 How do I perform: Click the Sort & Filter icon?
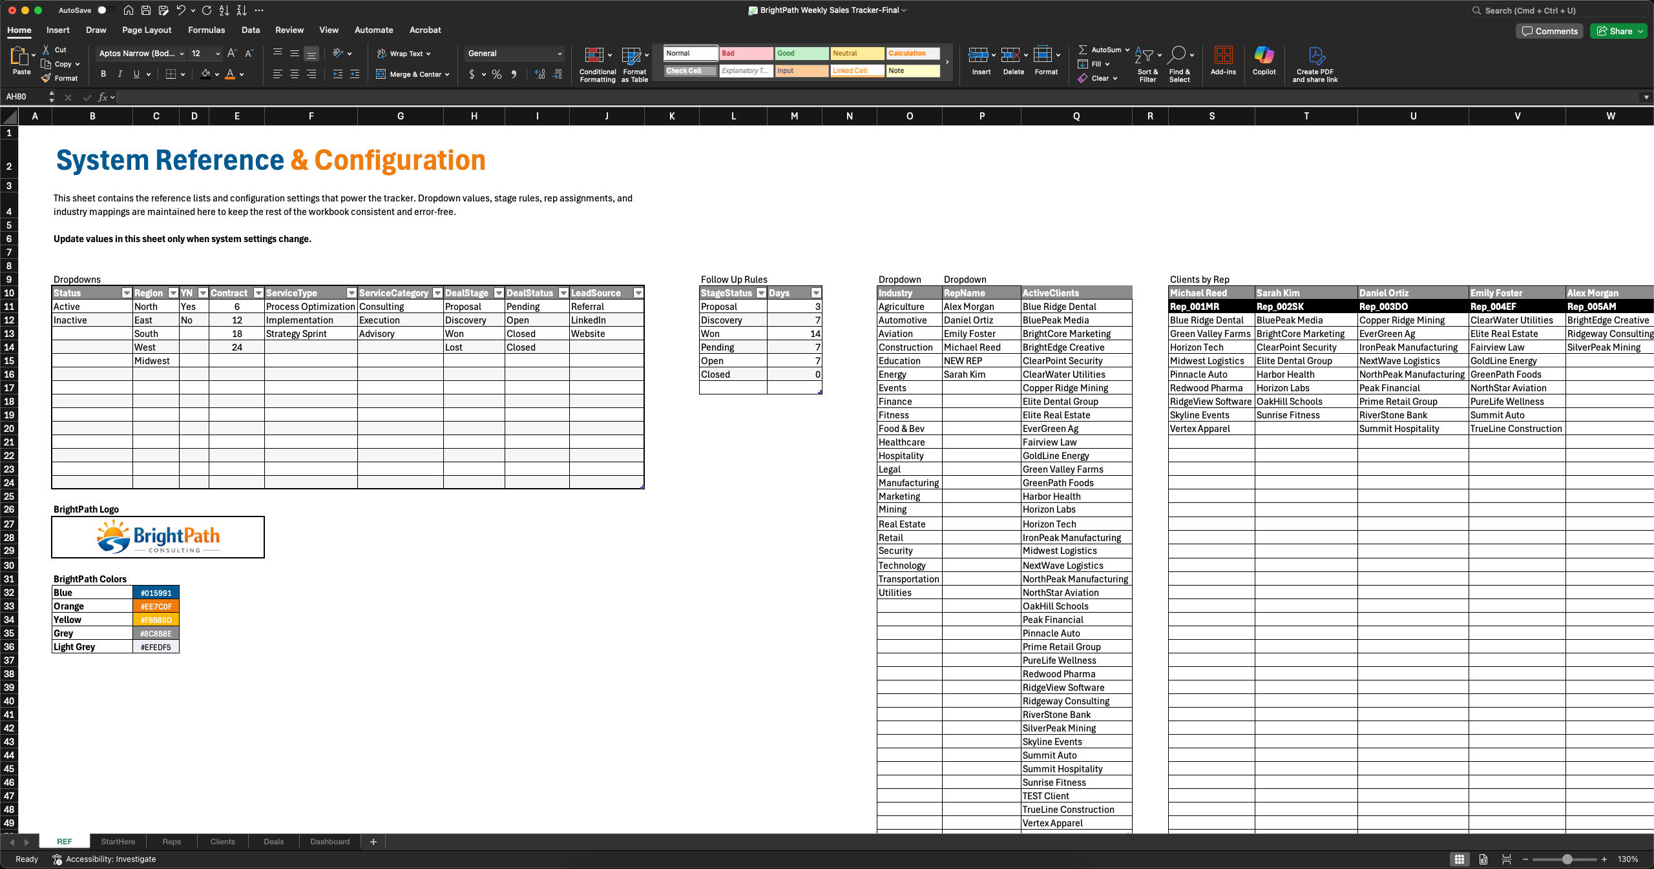(x=1144, y=56)
